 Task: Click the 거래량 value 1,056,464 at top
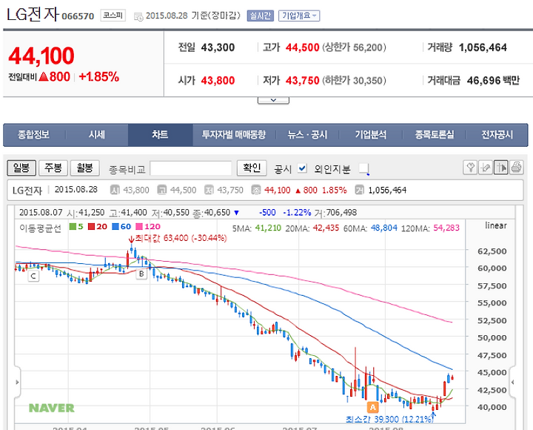point(483,47)
